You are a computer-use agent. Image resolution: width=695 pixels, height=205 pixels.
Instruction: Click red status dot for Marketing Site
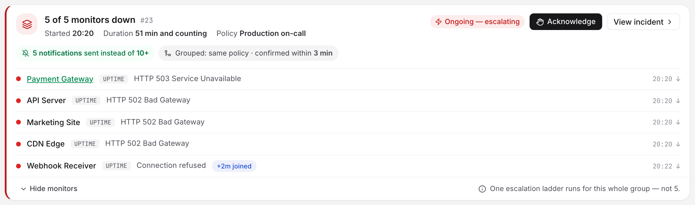18,122
